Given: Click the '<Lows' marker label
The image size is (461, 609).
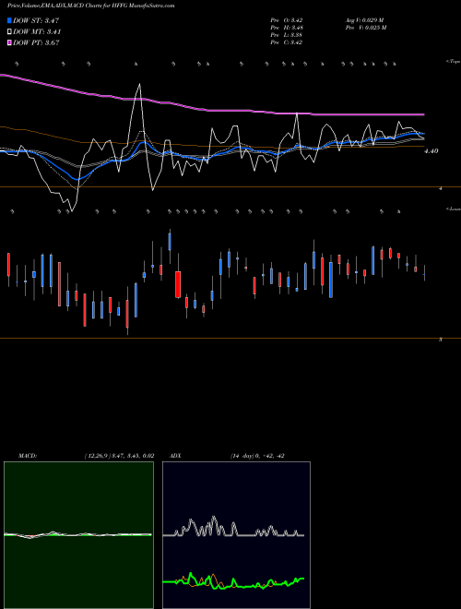Looking at the screenshot, I should [x=454, y=209].
